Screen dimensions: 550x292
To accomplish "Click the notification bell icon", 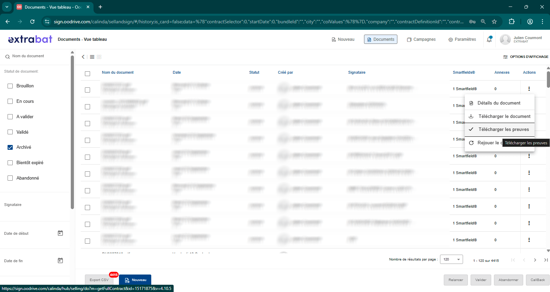I will [x=489, y=39].
